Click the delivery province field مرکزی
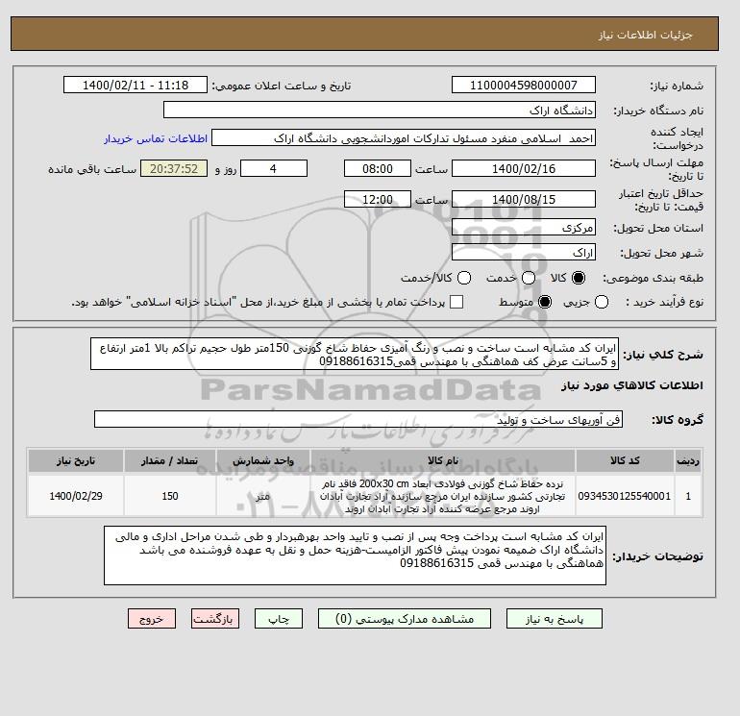The width and height of the screenshot is (740, 716). click(524, 228)
